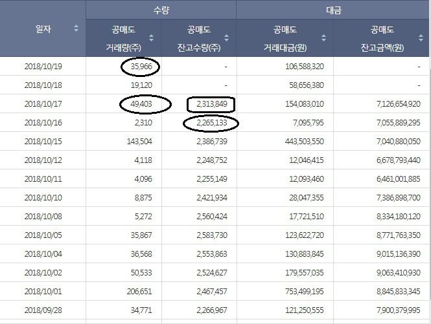Click the trade amount 121,250,555
The height and width of the screenshot is (324, 431).
[305, 310]
